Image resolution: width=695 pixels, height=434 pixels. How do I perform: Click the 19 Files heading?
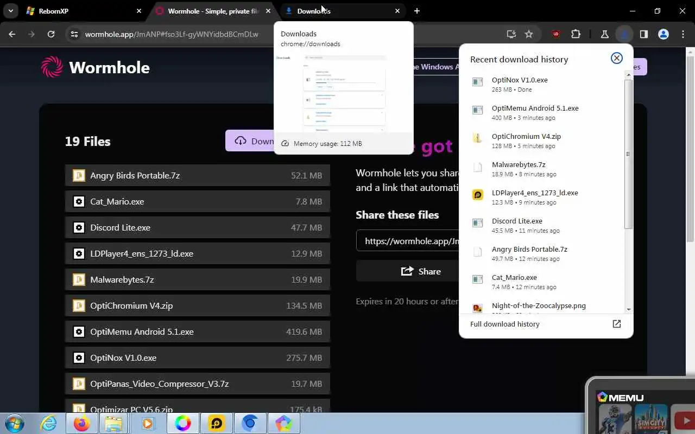click(x=87, y=141)
